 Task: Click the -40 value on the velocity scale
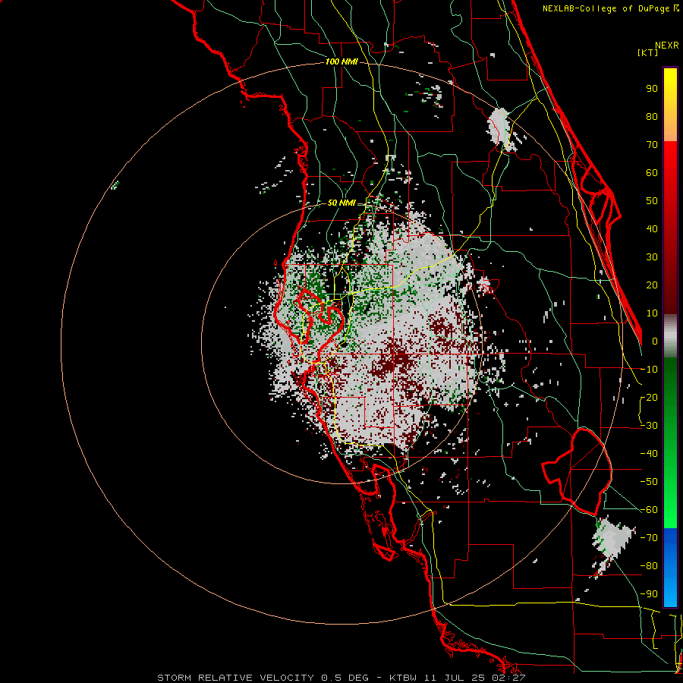pos(649,454)
